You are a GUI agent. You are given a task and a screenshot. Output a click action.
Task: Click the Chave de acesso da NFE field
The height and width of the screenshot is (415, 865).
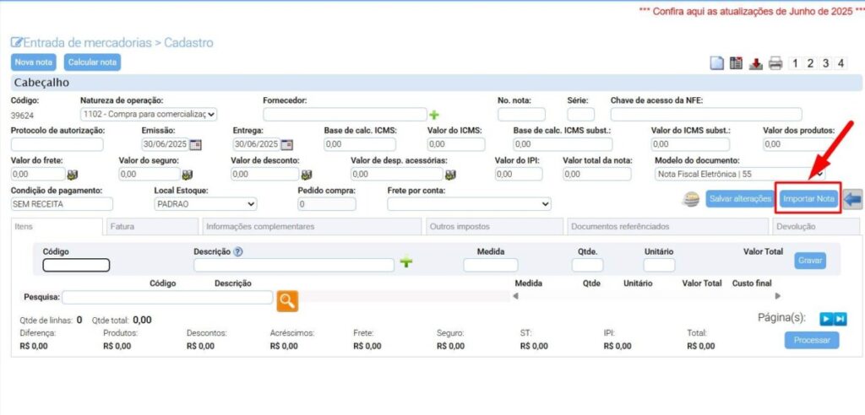click(x=705, y=115)
